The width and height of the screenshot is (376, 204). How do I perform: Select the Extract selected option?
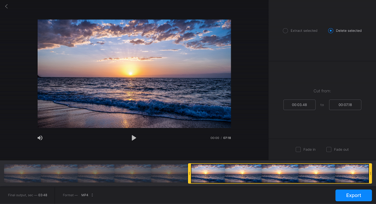(300, 30)
